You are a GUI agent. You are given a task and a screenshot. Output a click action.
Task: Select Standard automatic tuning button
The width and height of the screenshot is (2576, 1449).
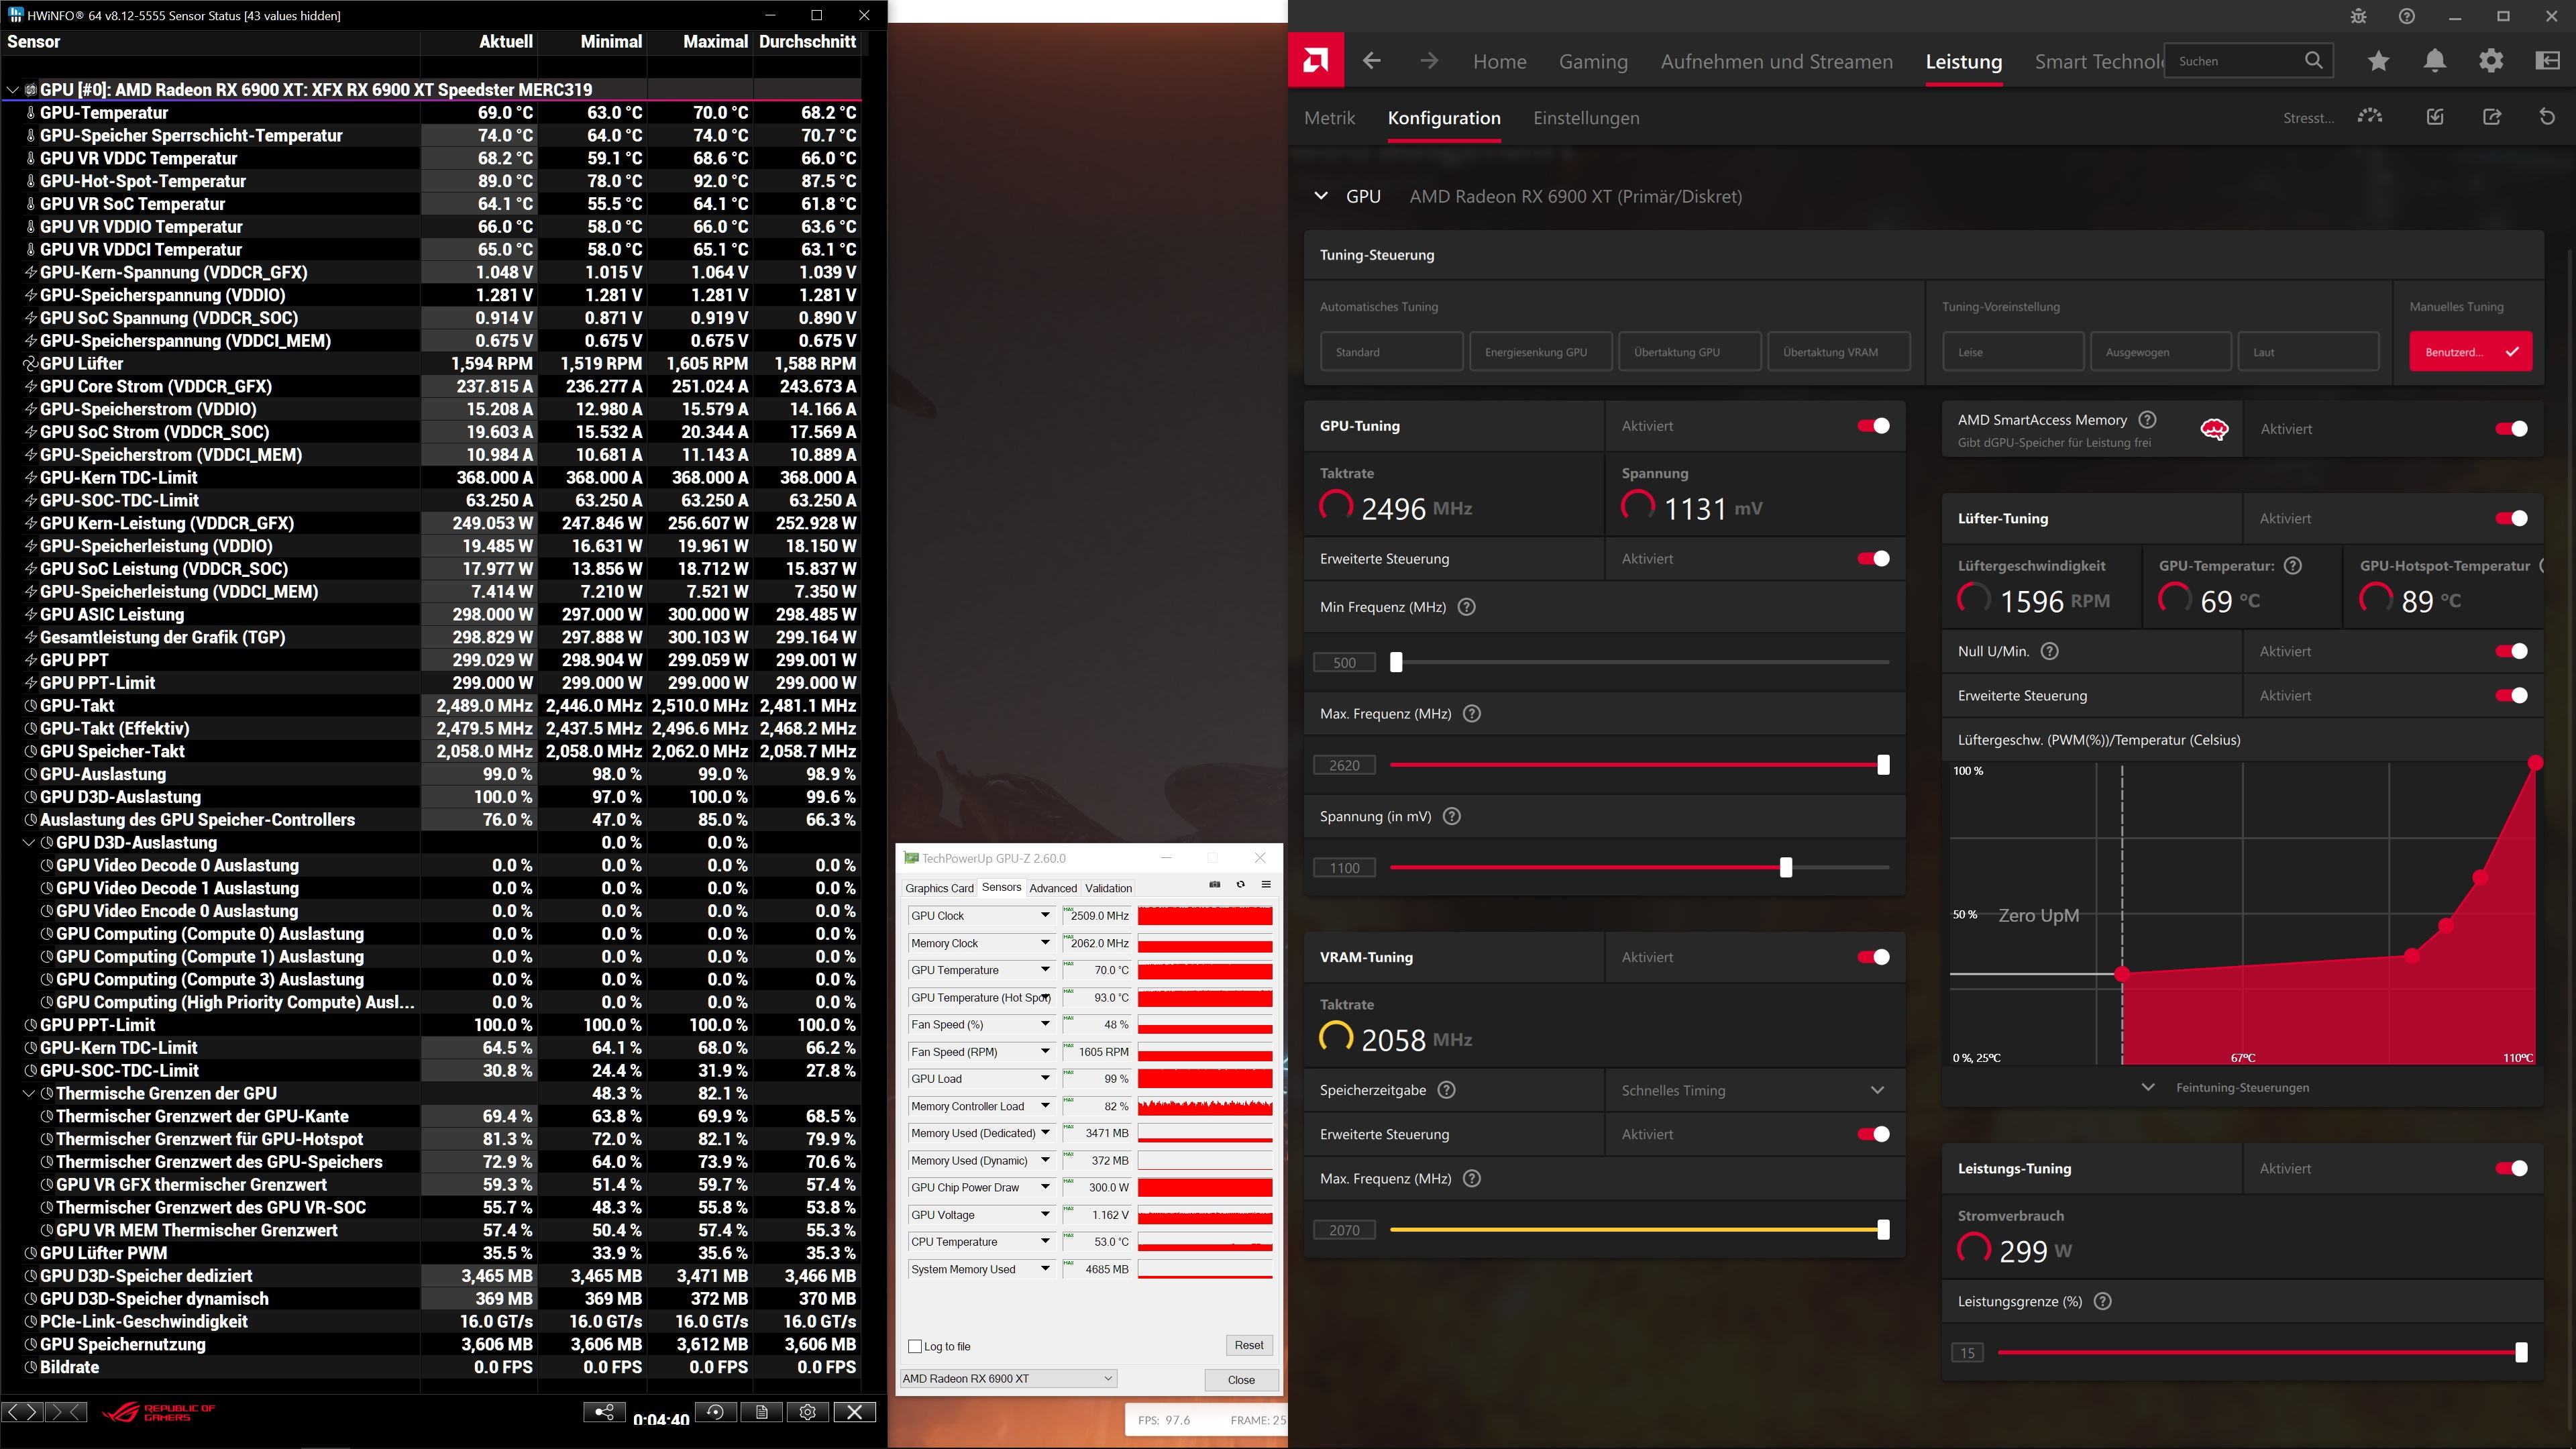(1391, 352)
